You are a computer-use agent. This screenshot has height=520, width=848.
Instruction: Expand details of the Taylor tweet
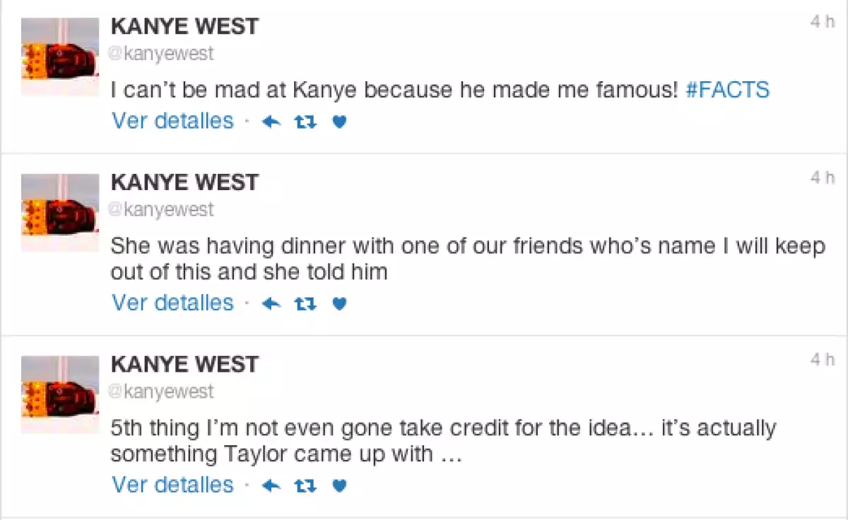pos(172,485)
